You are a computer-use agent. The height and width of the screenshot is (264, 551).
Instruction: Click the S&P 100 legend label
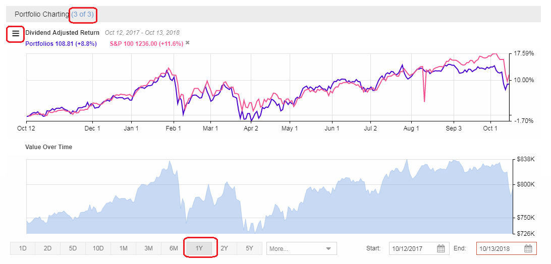146,43
